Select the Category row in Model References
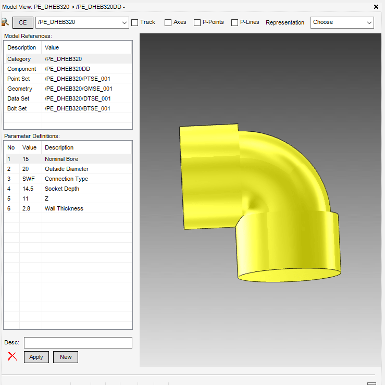The image size is (385, 385). pyautogui.click(x=68, y=59)
